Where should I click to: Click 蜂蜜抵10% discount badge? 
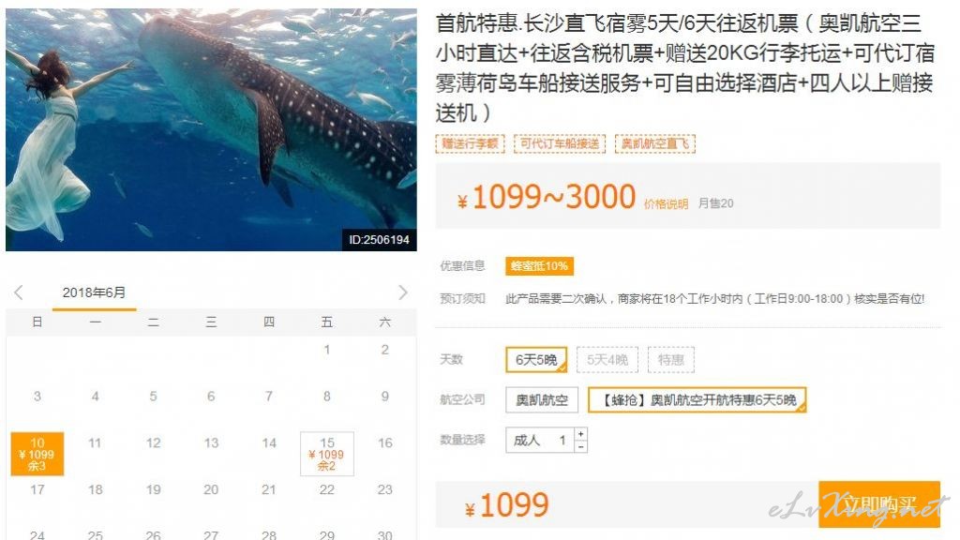point(539,265)
